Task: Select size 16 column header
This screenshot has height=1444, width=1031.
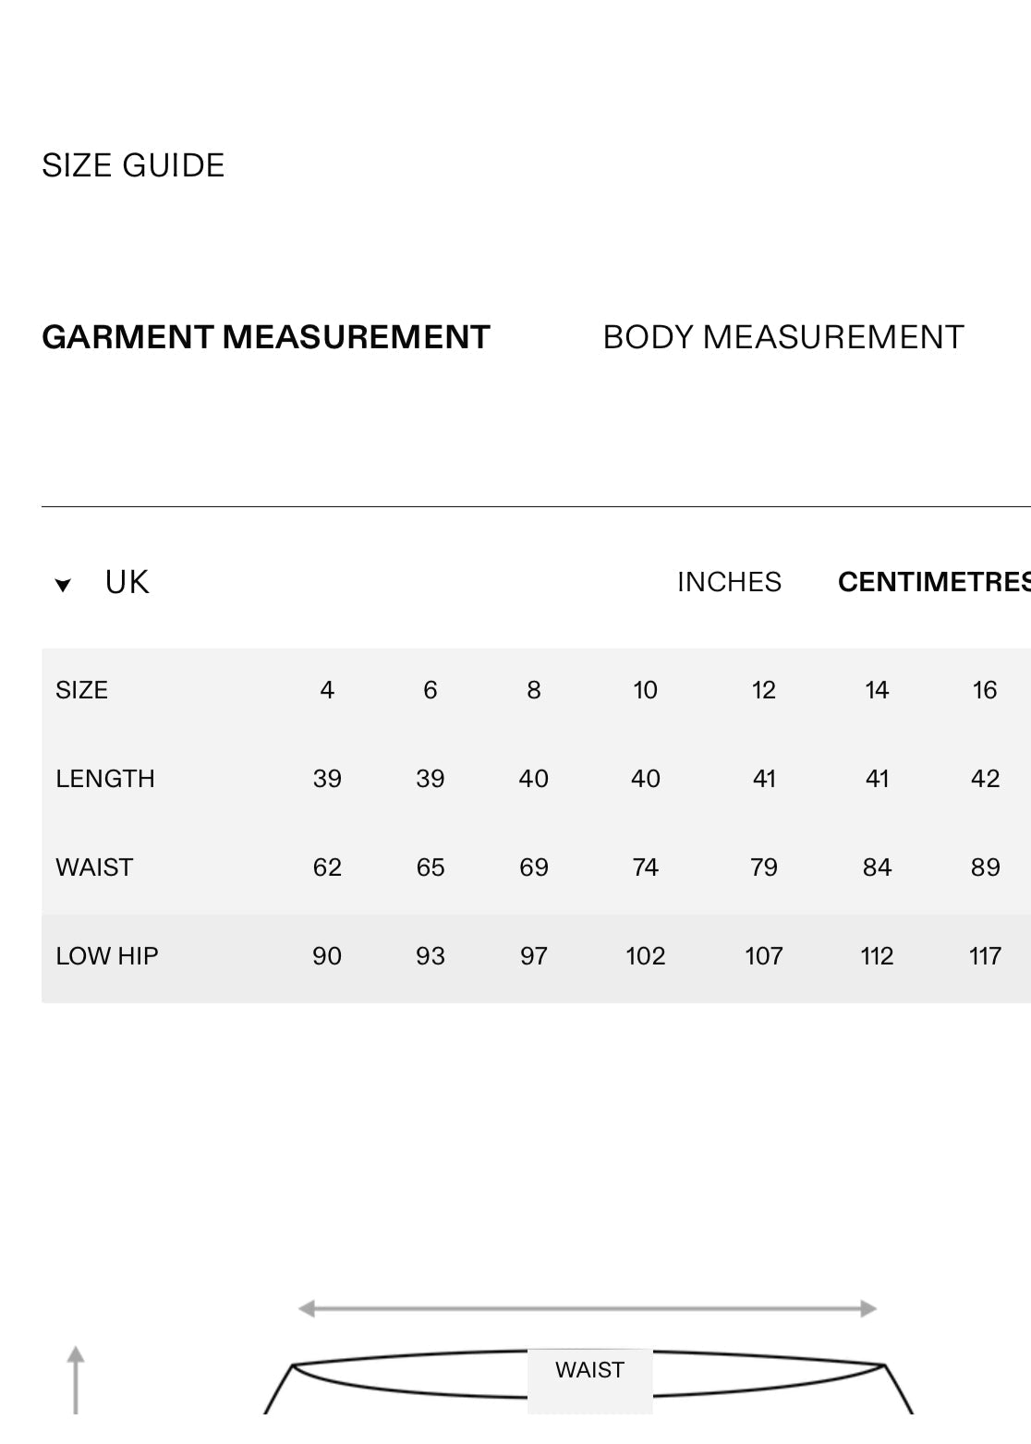Action: pyautogui.click(x=985, y=690)
